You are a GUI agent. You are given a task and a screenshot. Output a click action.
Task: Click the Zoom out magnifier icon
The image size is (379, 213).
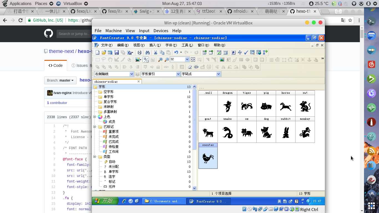tap(166, 60)
